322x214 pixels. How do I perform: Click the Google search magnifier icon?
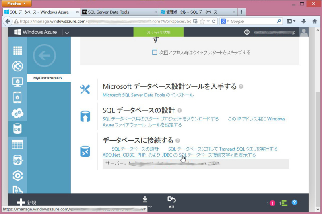[x=279, y=21]
